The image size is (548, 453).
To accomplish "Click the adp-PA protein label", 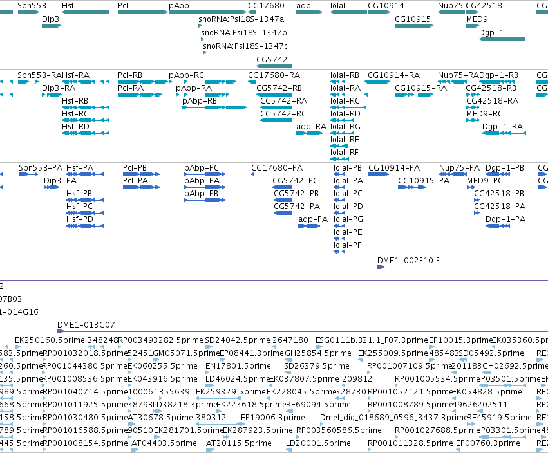I will 313,219.
